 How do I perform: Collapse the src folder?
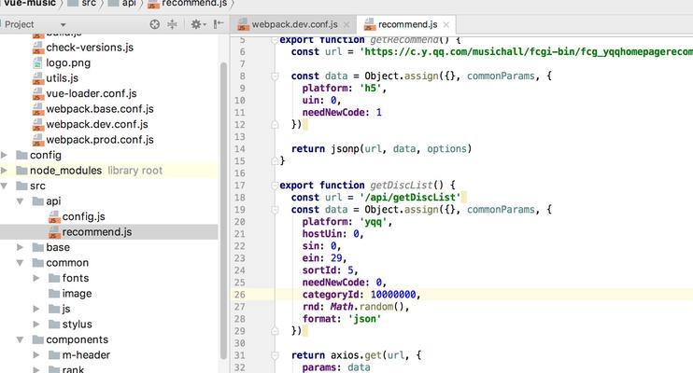tap(4, 186)
